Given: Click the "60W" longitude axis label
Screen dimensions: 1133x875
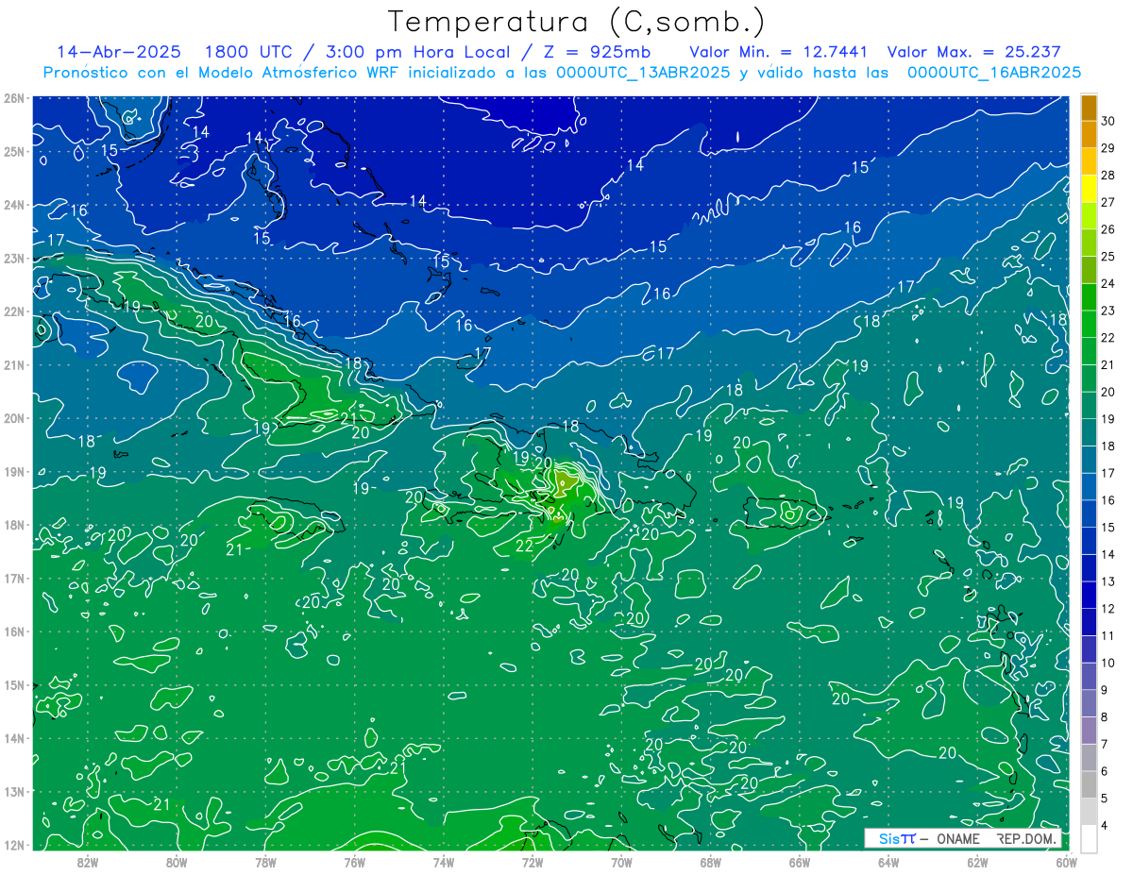Looking at the screenshot, I should 1065,862.
